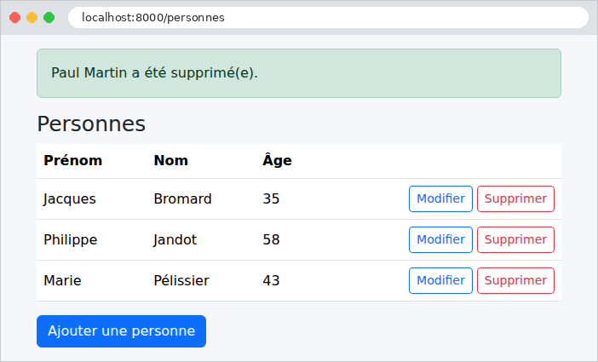Image resolution: width=598 pixels, height=362 pixels.
Task: Click the age 43 cell
Action: (271, 281)
